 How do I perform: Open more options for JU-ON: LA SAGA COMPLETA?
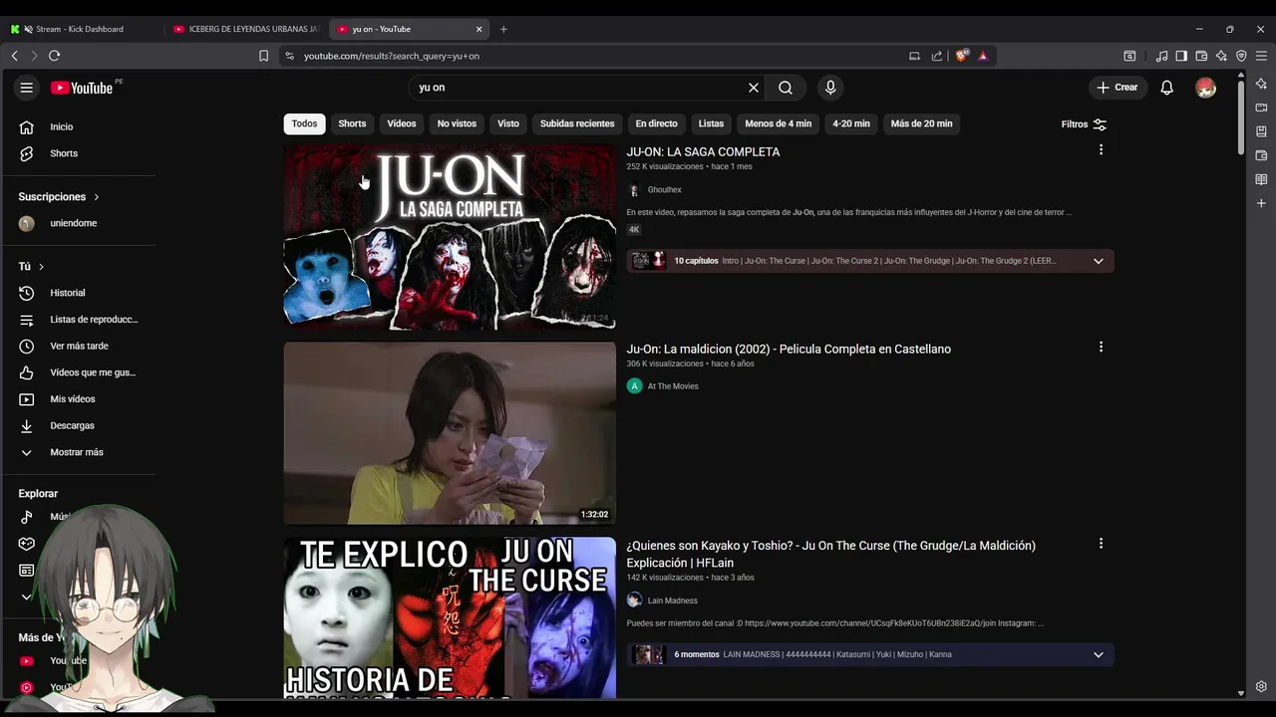(x=1101, y=149)
